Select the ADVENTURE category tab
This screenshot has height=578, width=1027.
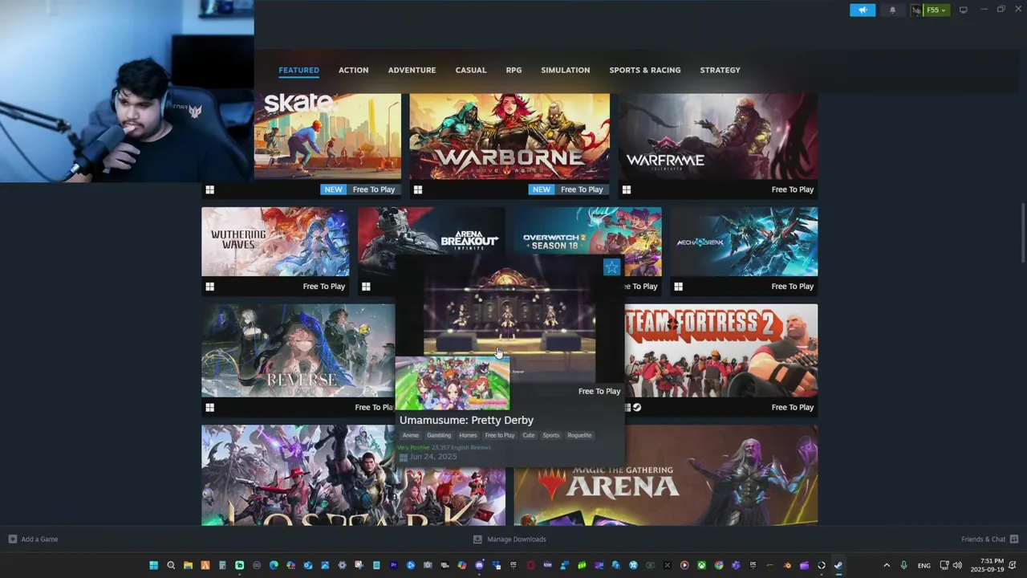[412, 70]
